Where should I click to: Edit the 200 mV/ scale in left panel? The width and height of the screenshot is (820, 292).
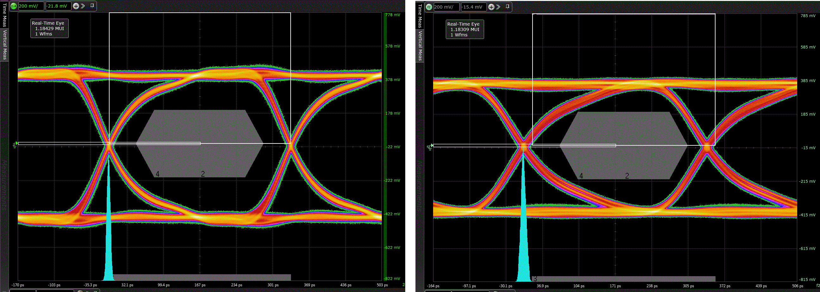point(31,6)
